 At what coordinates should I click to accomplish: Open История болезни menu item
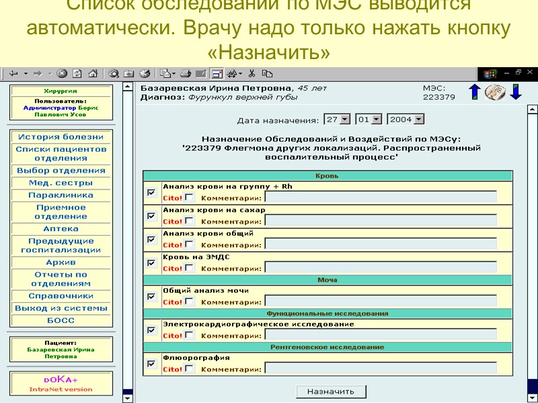point(61,137)
